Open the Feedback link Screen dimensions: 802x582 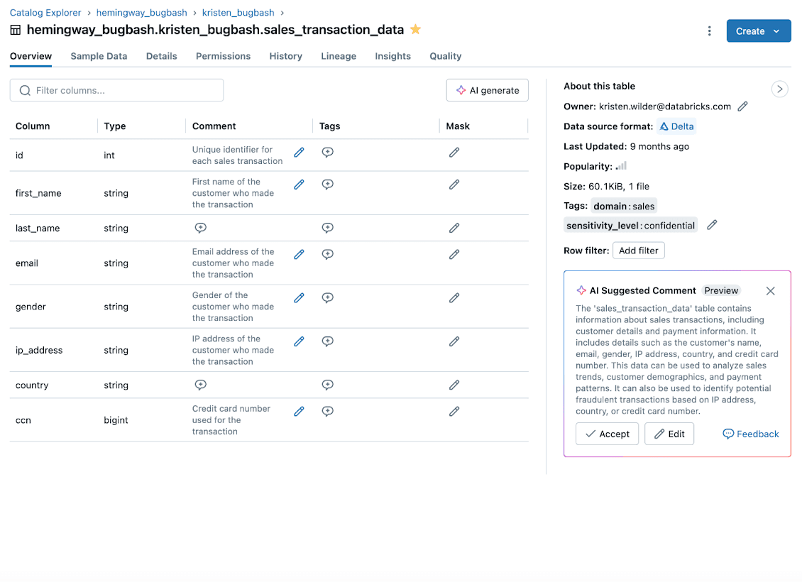click(x=751, y=434)
